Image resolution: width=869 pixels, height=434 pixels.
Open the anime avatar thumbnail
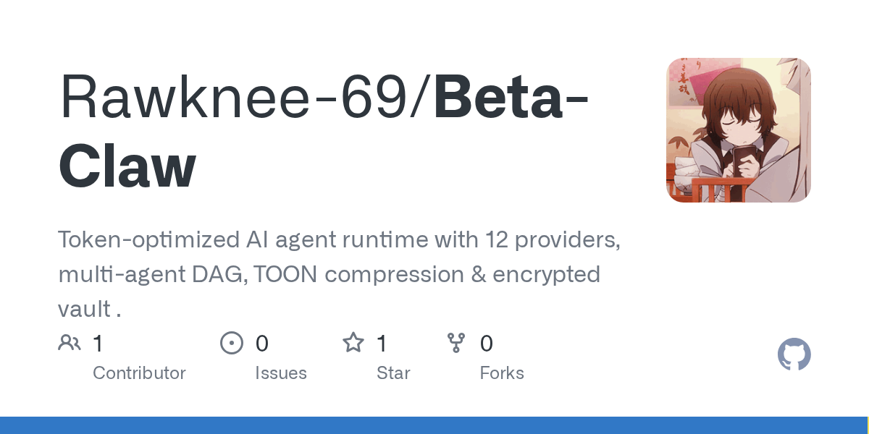pyautogui.click(x=738, y=130)
